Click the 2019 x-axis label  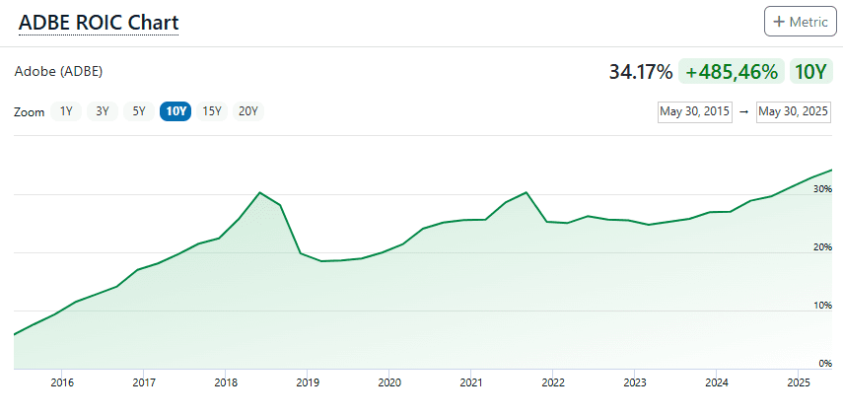pyautogui.click(x=308, y=382)
